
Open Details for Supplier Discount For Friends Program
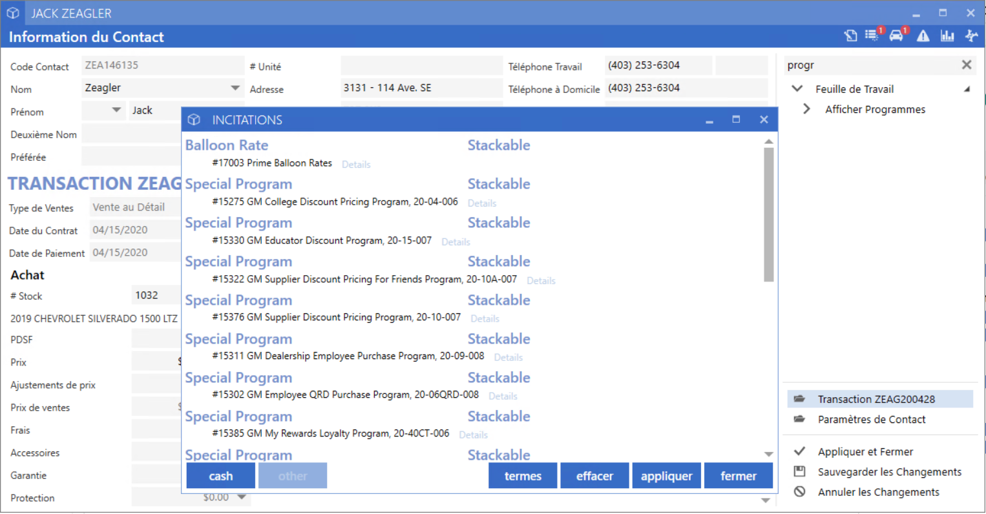point(541,281)
